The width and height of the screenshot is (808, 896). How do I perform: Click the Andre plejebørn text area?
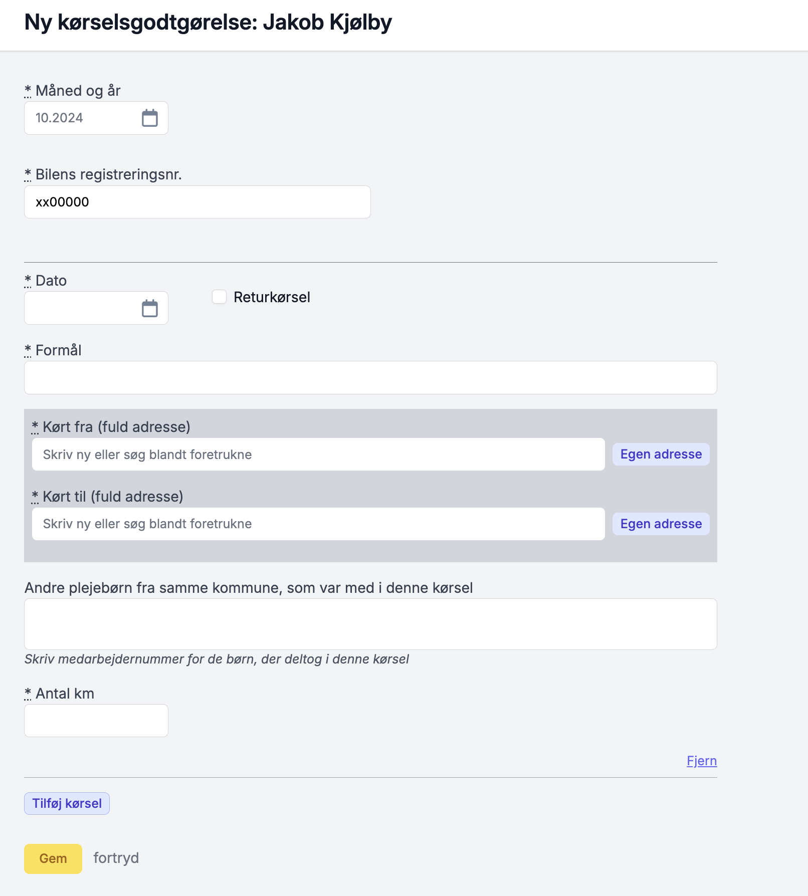[x=370, y=624]
